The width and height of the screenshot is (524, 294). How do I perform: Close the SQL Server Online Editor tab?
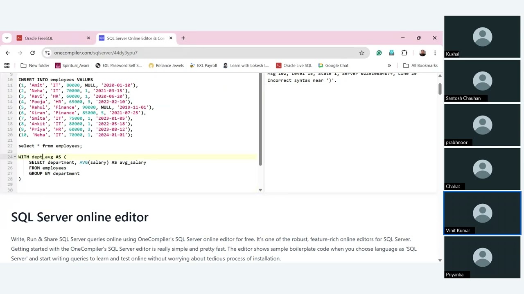(x=171, y=38)
